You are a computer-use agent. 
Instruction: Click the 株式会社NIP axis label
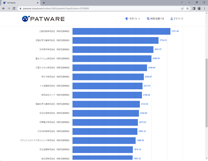55,95
